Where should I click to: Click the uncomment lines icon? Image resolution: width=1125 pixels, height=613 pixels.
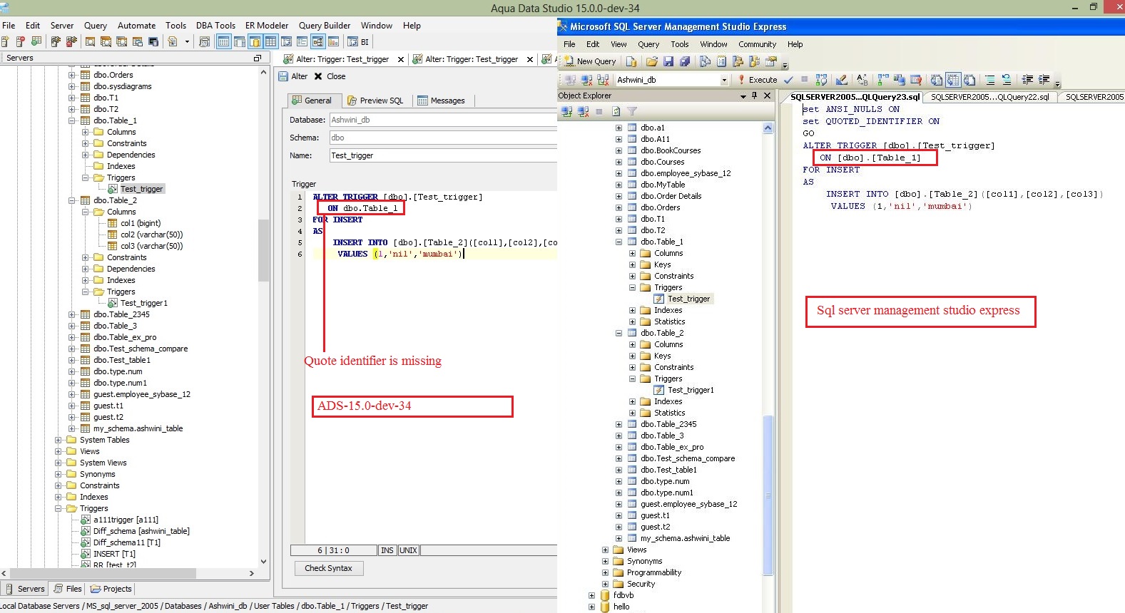click(1007, 80)
